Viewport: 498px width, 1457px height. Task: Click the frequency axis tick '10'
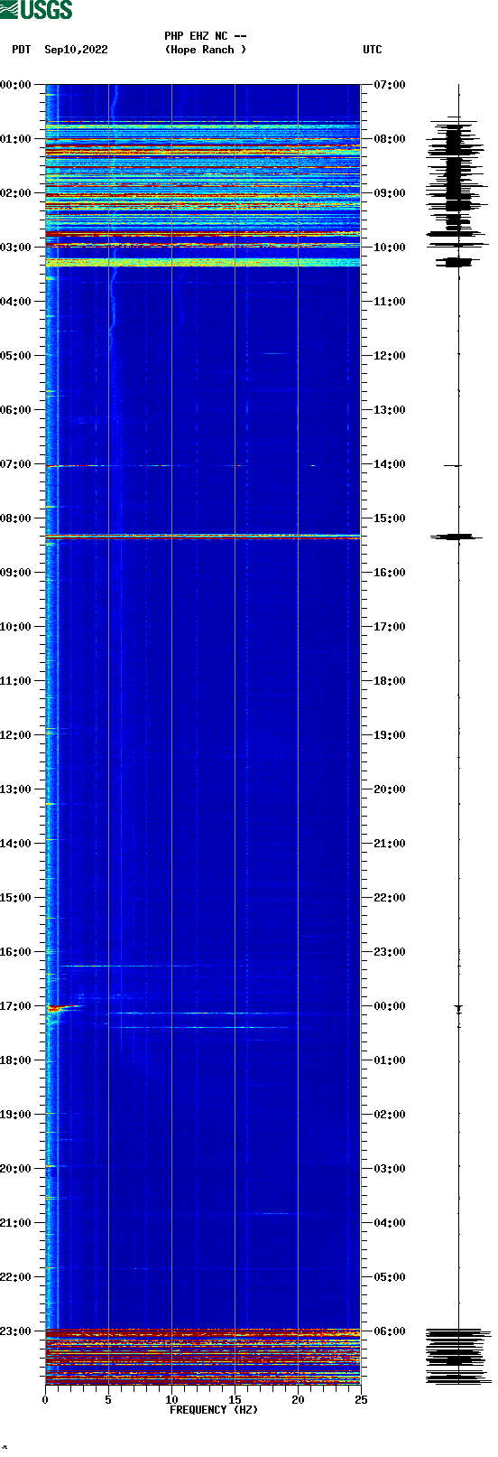pyautogui.click(x=171, y=1400)
